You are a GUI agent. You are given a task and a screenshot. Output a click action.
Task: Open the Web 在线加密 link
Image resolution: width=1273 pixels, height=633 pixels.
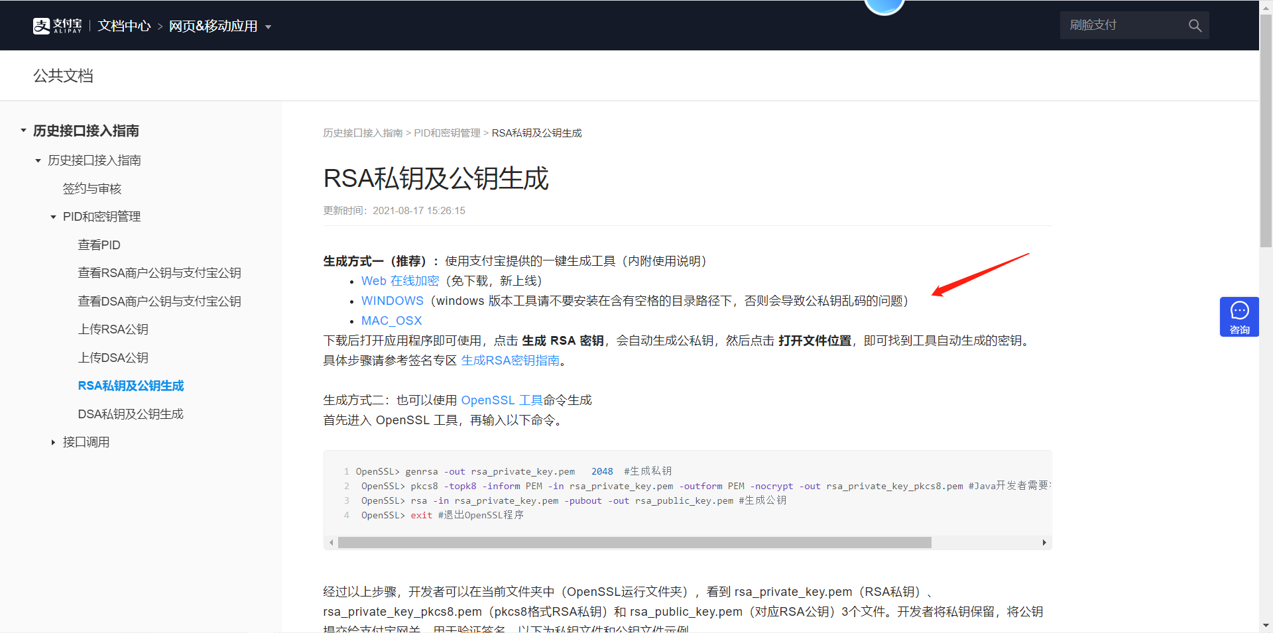400,281
